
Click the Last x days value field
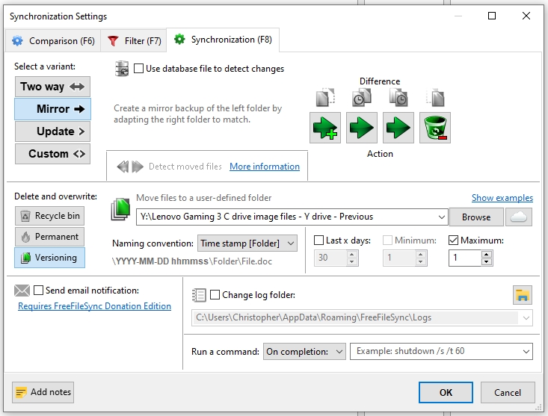(x=330, y=258)
